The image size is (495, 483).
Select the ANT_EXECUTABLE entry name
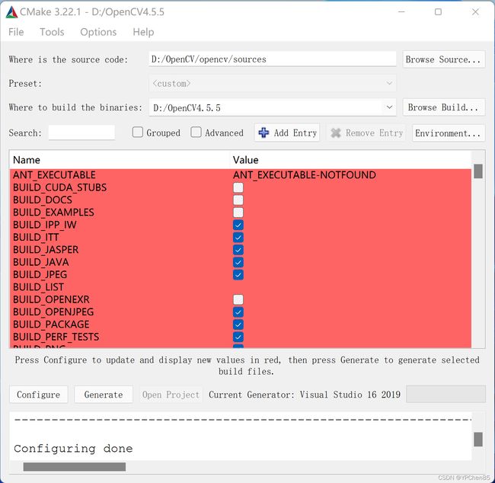pos(54,175)
